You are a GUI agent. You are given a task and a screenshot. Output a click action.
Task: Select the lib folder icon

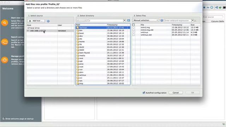pyautogui.click(x=78, y=44)
